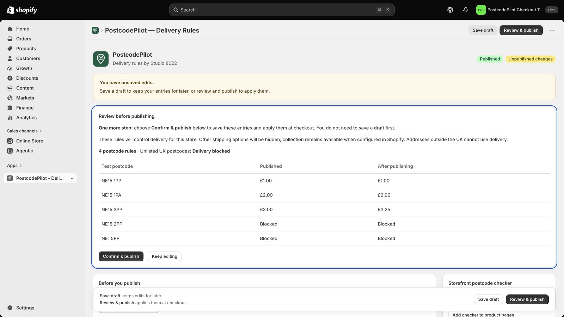Click the PCT store avatar
Screen dimensions: 564x317
[481, 10]
